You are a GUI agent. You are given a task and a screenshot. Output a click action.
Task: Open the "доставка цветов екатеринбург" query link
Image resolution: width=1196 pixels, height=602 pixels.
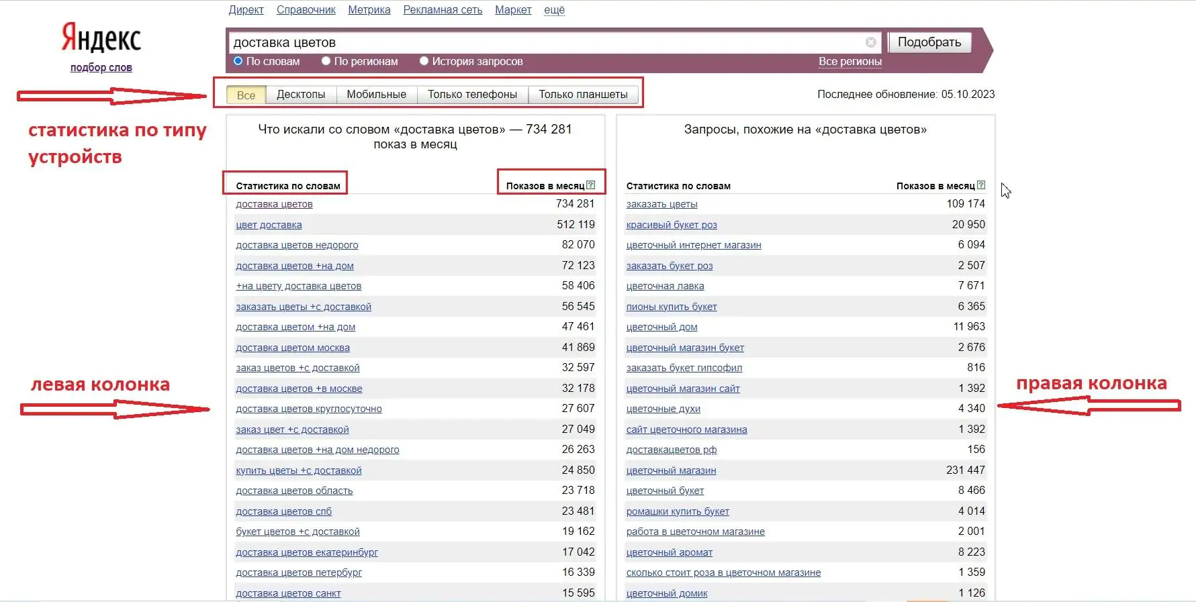(307, 552)
